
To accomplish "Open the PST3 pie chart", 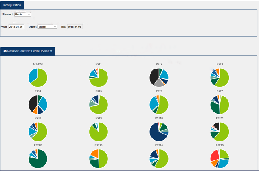I will pyautogui.click(x=219, y=78).
